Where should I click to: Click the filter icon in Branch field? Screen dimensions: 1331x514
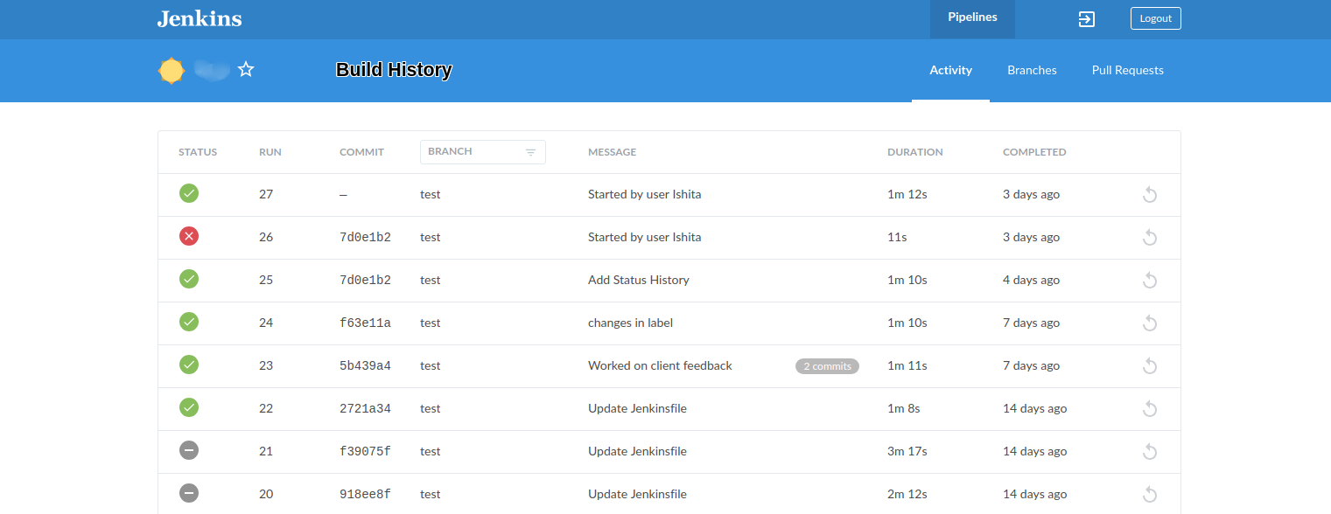[x=530, y=152]
